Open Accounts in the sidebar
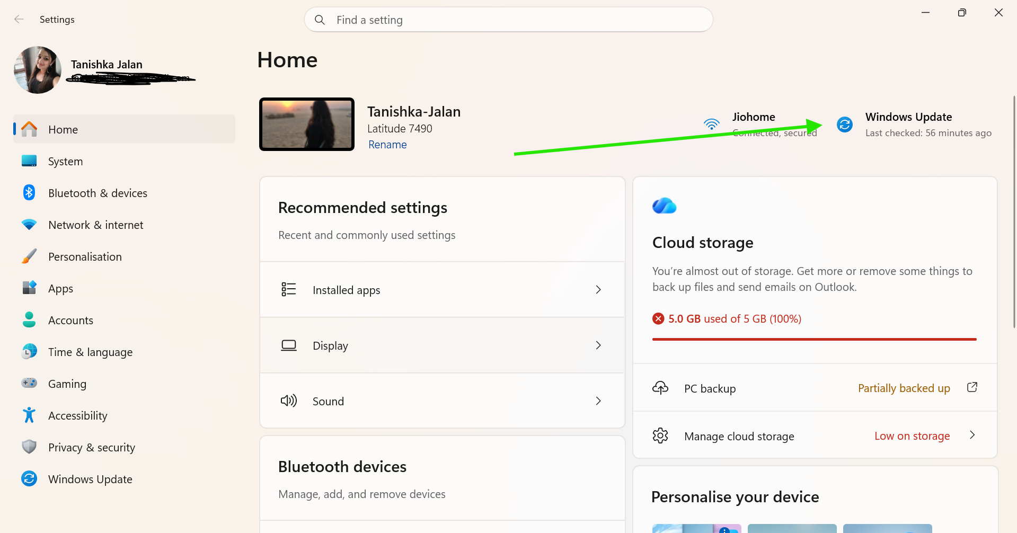Screen dimensions: 1017x533 click(124, 320)
